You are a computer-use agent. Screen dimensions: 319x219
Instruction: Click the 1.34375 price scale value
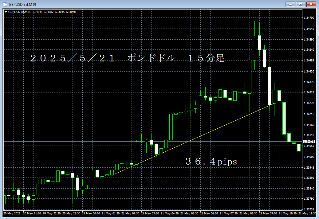tap(309, 82)
